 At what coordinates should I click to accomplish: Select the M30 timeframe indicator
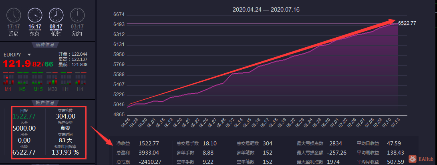(52, 89)
